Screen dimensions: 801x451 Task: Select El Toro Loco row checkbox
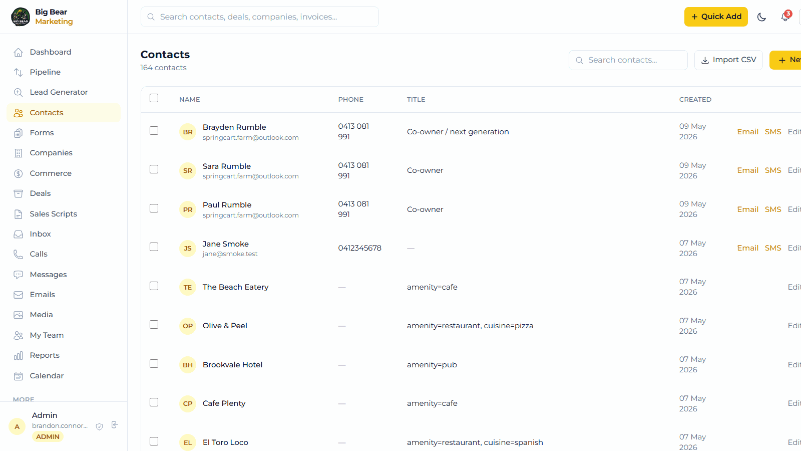[154, 441]
